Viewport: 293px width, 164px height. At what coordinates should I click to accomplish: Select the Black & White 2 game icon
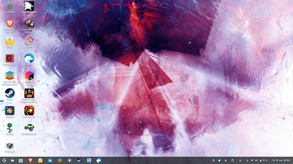(29, 7)
